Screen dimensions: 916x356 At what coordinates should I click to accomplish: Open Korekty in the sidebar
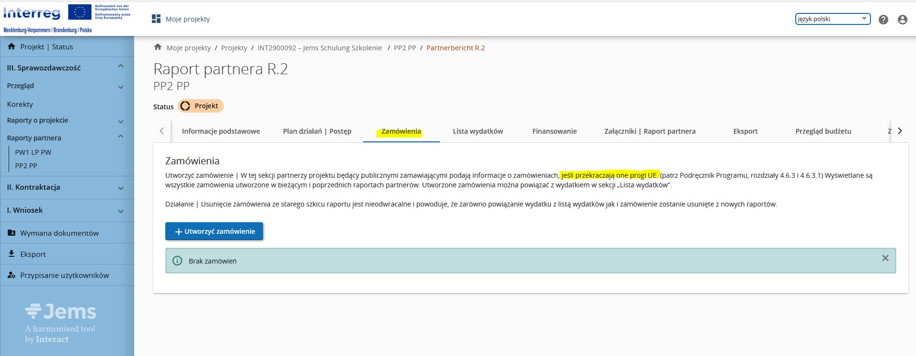click(x=20, y=104)
